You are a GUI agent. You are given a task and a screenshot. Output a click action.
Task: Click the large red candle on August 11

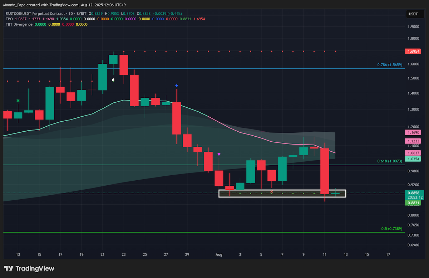(325, 171)
